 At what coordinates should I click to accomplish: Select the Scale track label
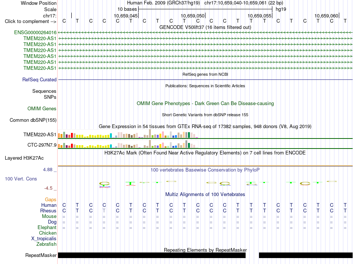pyautogui.click(x=50, y=9)
